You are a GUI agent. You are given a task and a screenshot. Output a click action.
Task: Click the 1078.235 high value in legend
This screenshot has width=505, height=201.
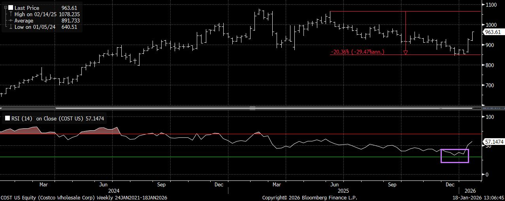point(70,14)
